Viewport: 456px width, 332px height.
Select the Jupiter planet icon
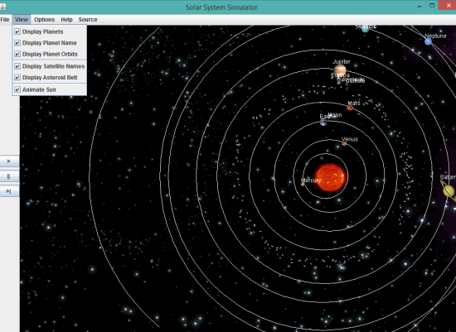pyautogui.click(x=340, y=70)
